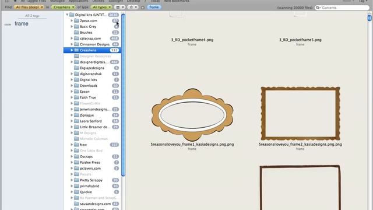Screen dimensions: 373x210
Task: Click the Basic Grey folder icon
Action: coord(76,26)
